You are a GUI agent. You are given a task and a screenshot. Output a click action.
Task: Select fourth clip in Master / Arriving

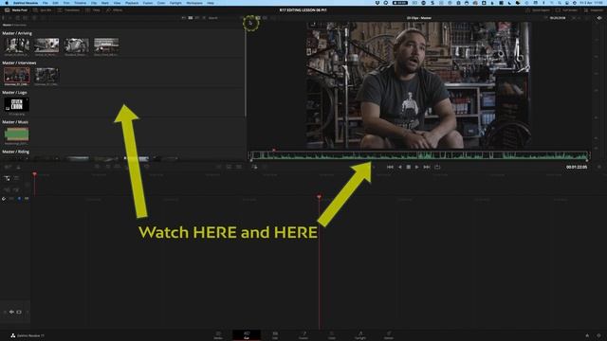pos(106,45)
